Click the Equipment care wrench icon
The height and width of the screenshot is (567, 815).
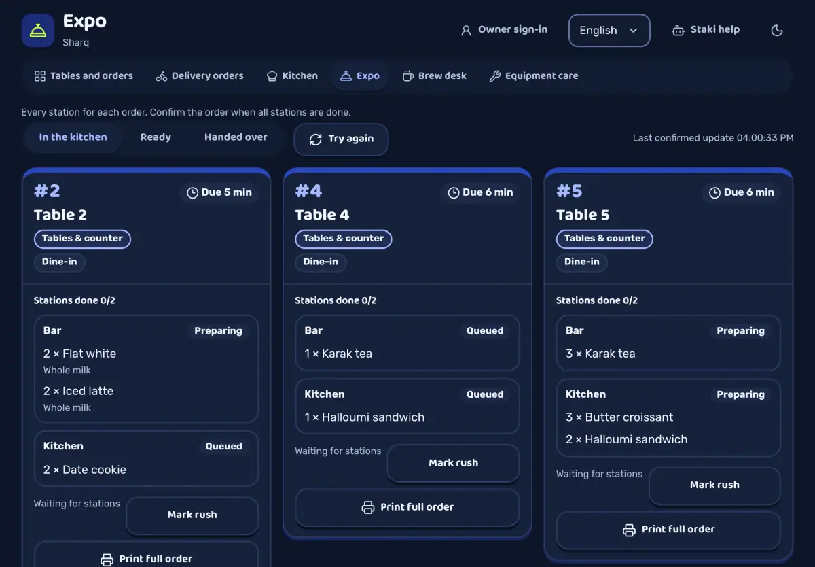(495, 76)
